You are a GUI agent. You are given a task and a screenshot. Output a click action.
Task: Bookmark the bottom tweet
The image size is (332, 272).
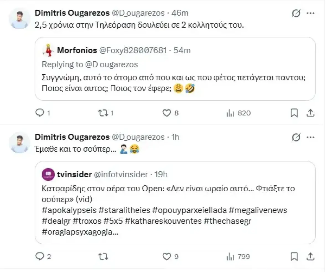coord(294,256)
